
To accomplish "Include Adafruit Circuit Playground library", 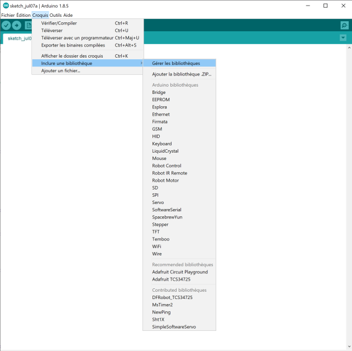I will click(179, 272).
